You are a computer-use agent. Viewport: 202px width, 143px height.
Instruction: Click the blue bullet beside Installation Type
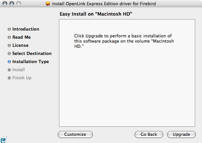coord(9,62)
